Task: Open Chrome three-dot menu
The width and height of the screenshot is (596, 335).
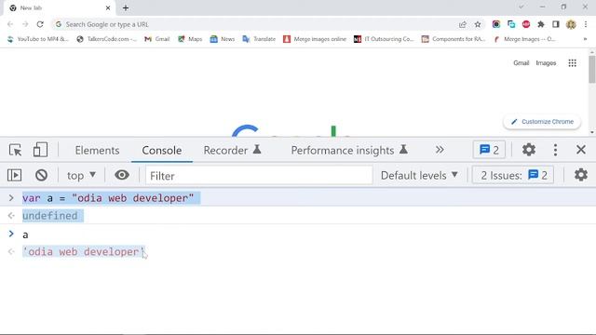Action: tap(586, 24)
